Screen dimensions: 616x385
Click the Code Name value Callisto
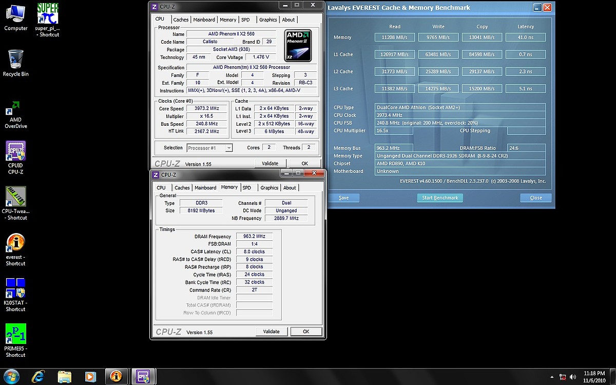pos(210,42)
